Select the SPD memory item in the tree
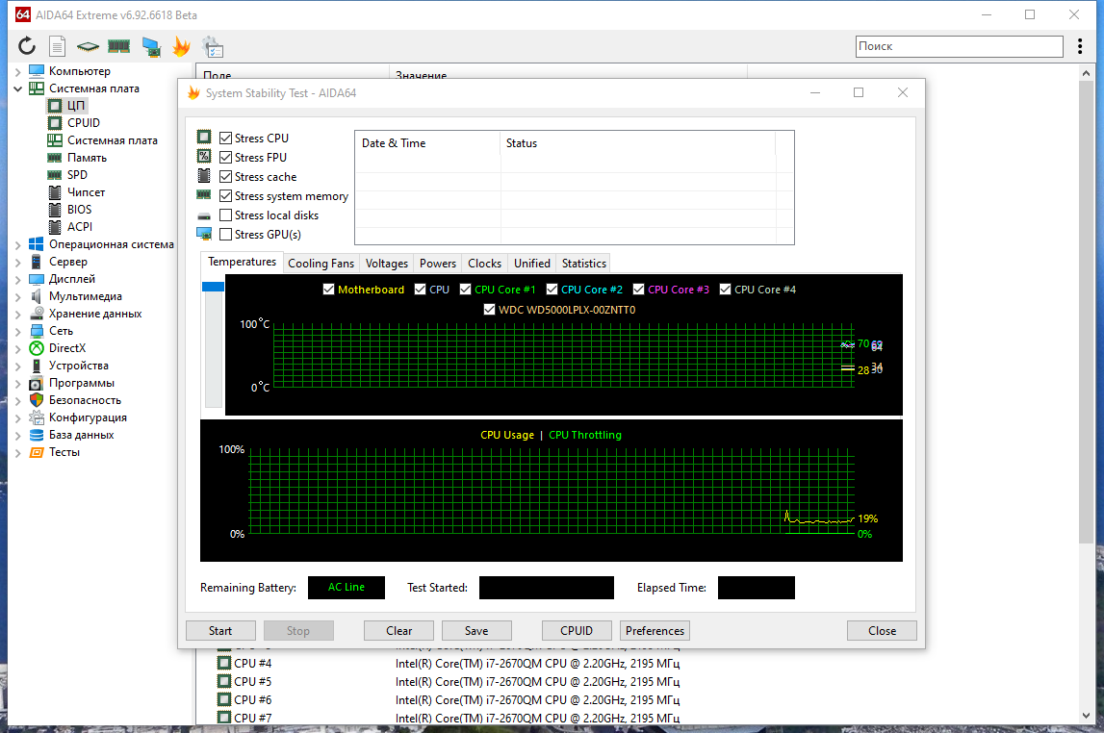The height and width of the screenshot is (733, 1104). coord(77,175)
